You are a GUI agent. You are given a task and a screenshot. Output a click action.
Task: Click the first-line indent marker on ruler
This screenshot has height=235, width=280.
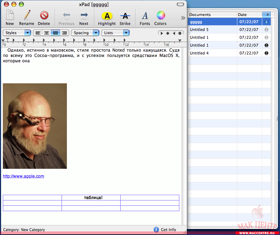coord(8,40)
